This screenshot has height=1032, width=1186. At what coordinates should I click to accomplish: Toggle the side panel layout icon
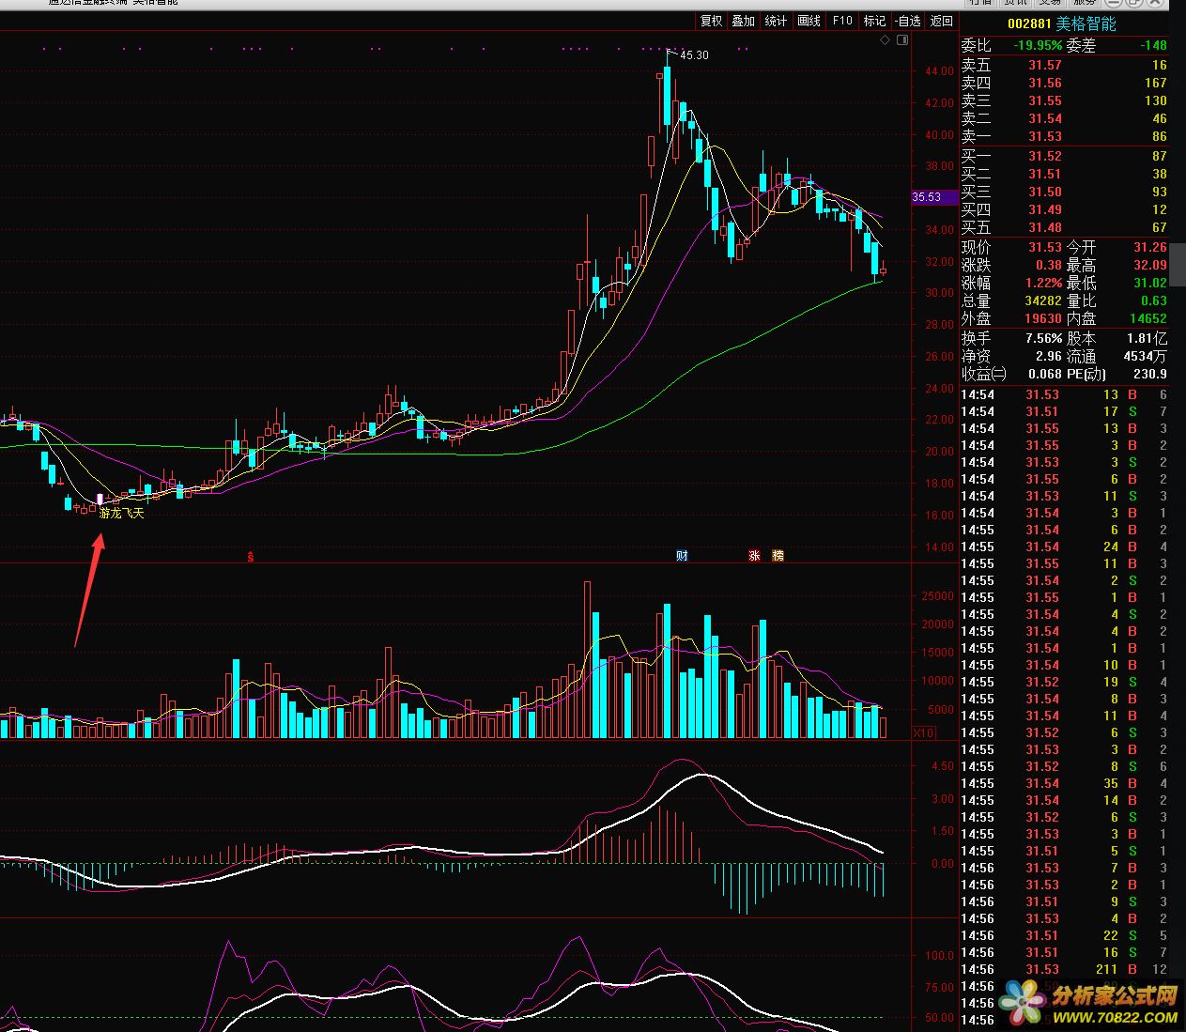(x=902, y=40)
